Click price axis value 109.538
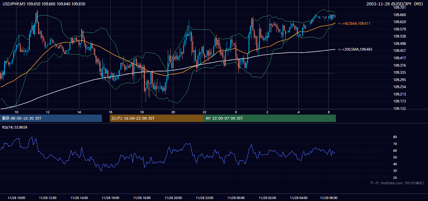This screenshot has height=201, width=428. coord(400,36)
